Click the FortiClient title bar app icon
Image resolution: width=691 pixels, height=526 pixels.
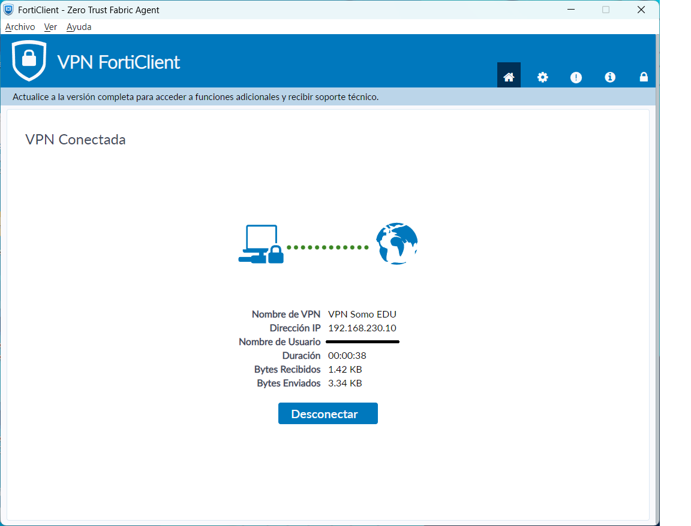(8, 10)
